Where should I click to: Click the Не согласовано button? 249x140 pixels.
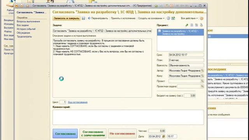coord(122,134)
